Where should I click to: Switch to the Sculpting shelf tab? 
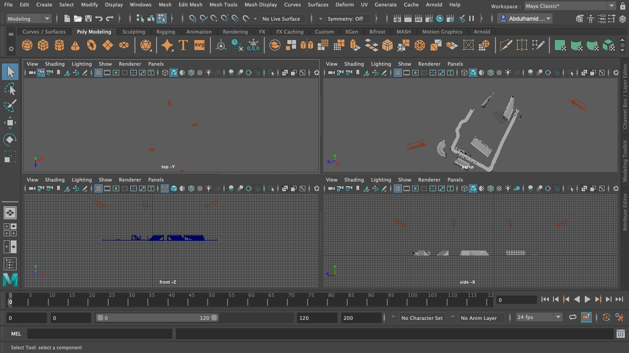[134, 32]
